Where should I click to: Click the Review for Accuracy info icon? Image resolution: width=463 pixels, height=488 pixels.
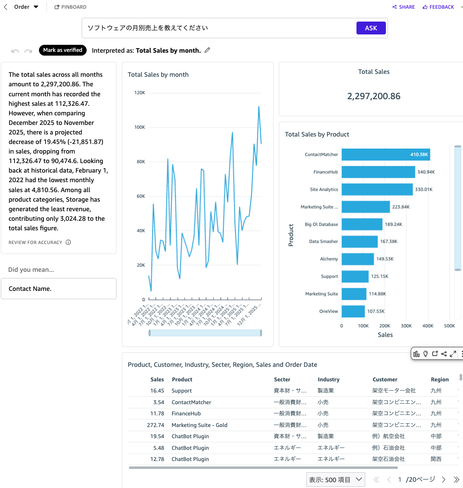tap(68, 242)
